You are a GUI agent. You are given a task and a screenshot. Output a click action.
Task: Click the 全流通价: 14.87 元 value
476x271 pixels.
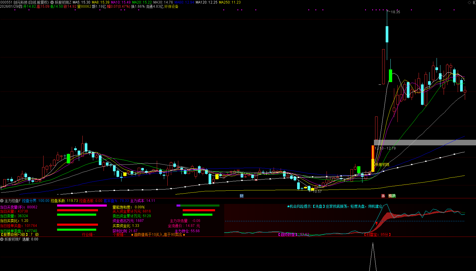[x=184, y=226]
